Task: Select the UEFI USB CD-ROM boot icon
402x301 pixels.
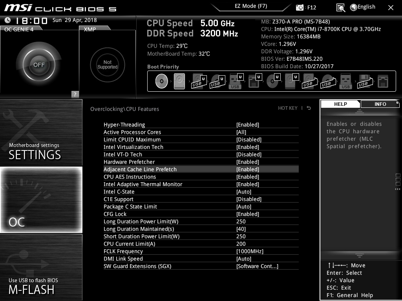Action: [x=217, y=82]
